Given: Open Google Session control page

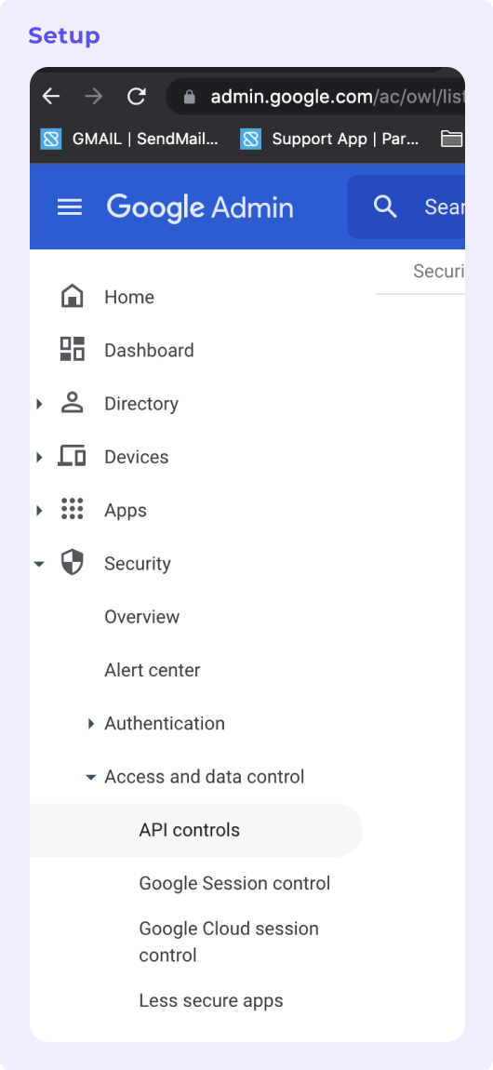Looking at the screenshot, I should click(234, 883).
